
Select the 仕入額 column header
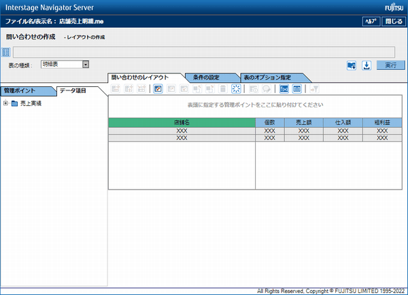343,122
